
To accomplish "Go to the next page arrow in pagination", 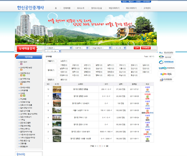I will pyautogui.click(x=102, y=146).
